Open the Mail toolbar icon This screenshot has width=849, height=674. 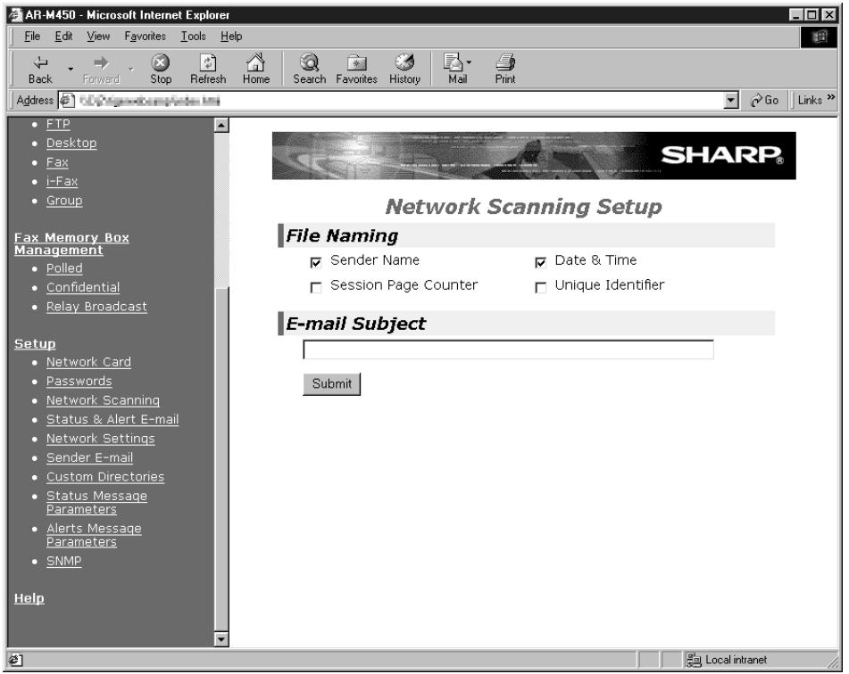pyautogui.click(x=454, y=62)
